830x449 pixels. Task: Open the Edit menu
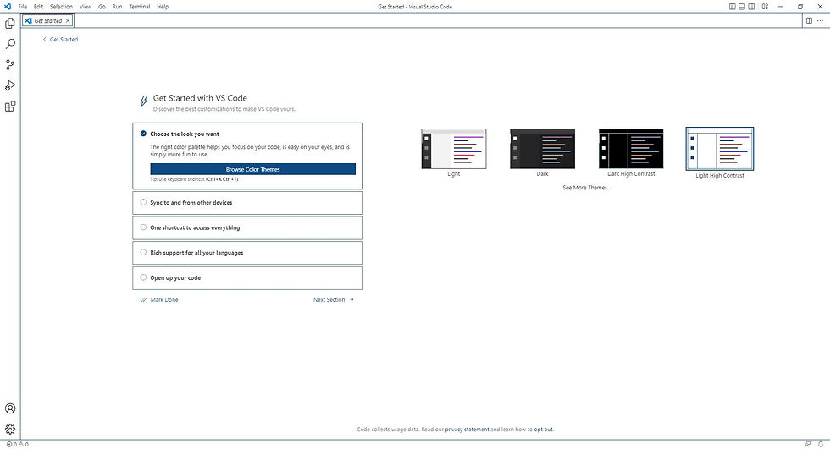[39, 6]
